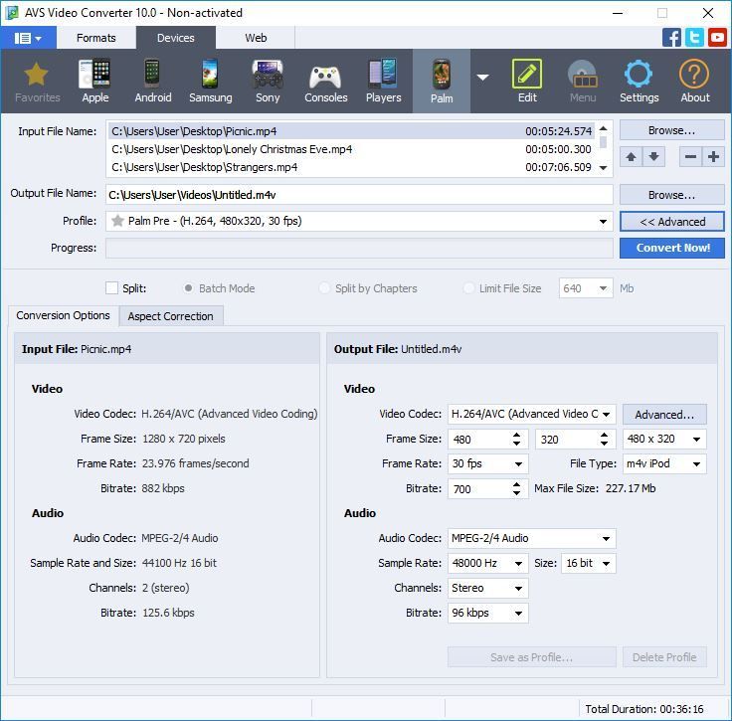This screenshot has width=732, height=721.
Task: Select the Apple devices icon
Action: tap(95, 82)
